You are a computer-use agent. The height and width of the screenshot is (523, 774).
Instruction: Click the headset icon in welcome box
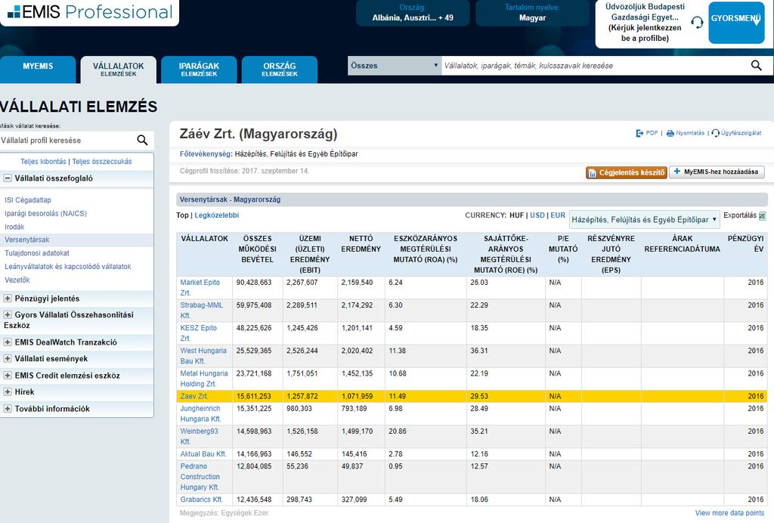pos(697,22)
